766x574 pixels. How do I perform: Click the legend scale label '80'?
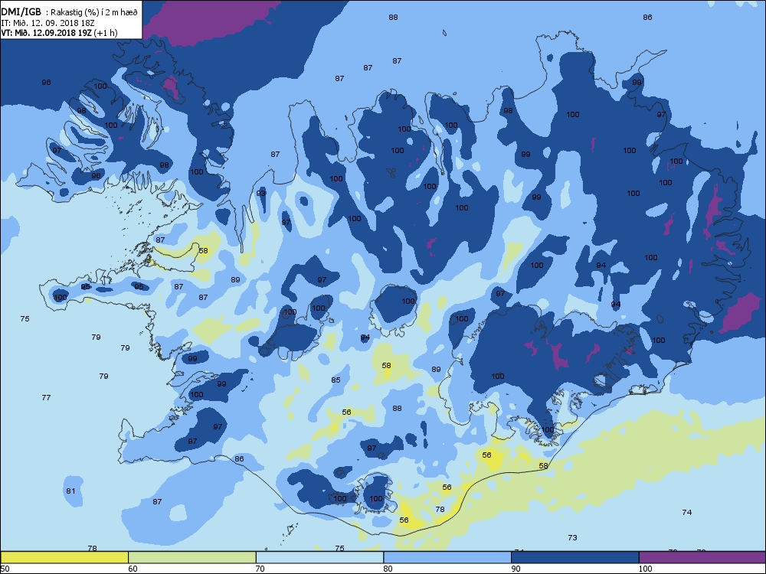tap(388, 569)
